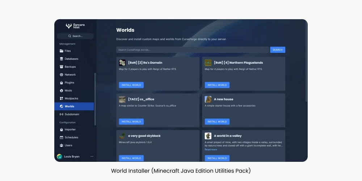Open Ra's Domain map thumbnail
Image resolution: width=362 pixels, height=181 pixels.
coord(122,63)
